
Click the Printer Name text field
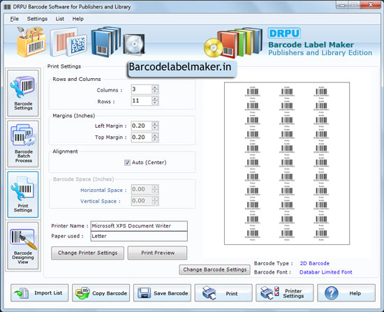point(139,225)
